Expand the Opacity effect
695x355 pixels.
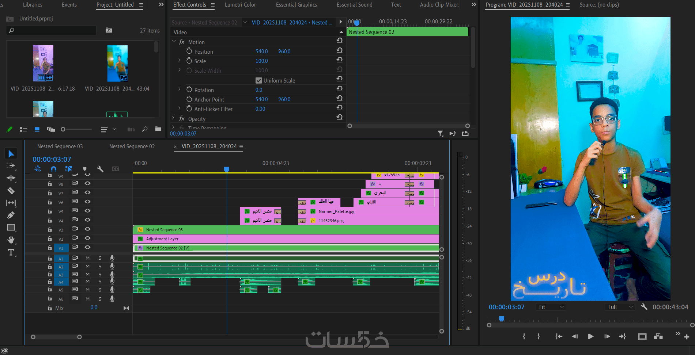[x=173, y=118]
